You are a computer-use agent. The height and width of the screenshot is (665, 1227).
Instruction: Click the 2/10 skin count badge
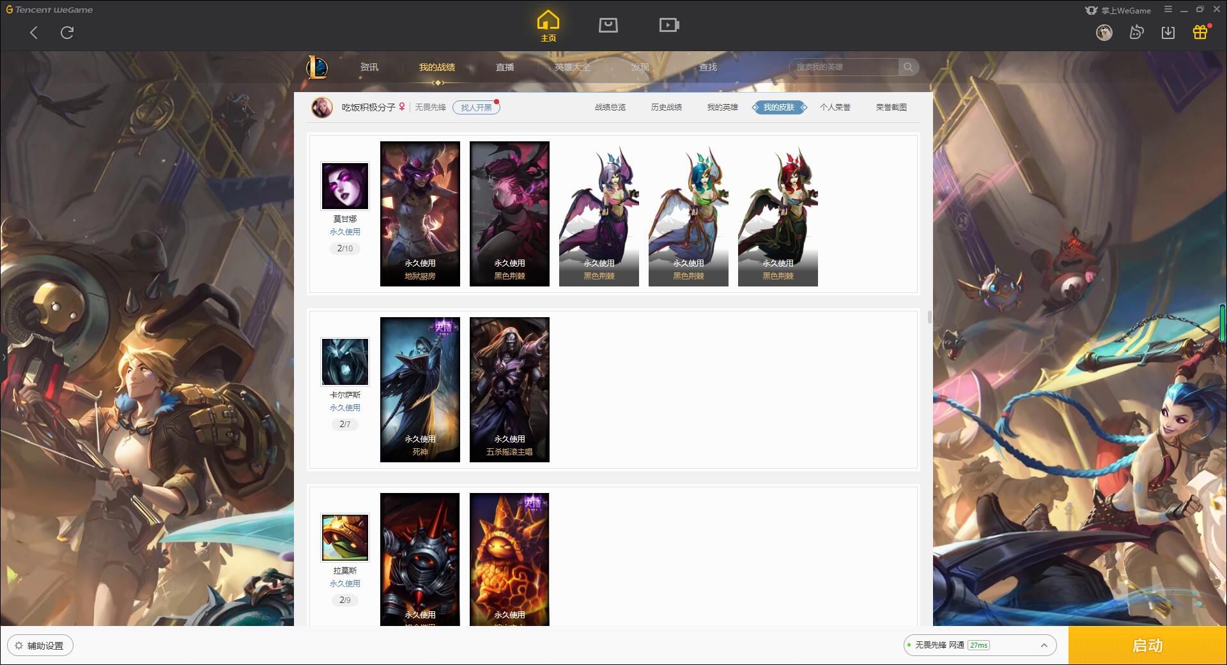(x=345, y=248)
